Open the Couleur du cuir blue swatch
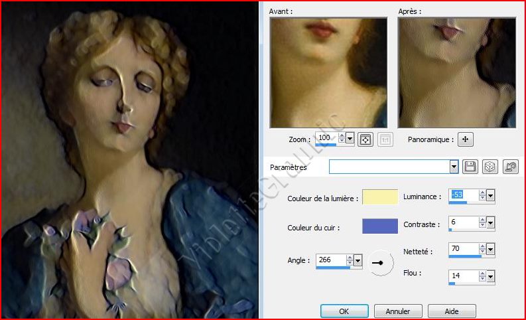Image resolution: width=526 pixels, height=320 pixels. 380,226
